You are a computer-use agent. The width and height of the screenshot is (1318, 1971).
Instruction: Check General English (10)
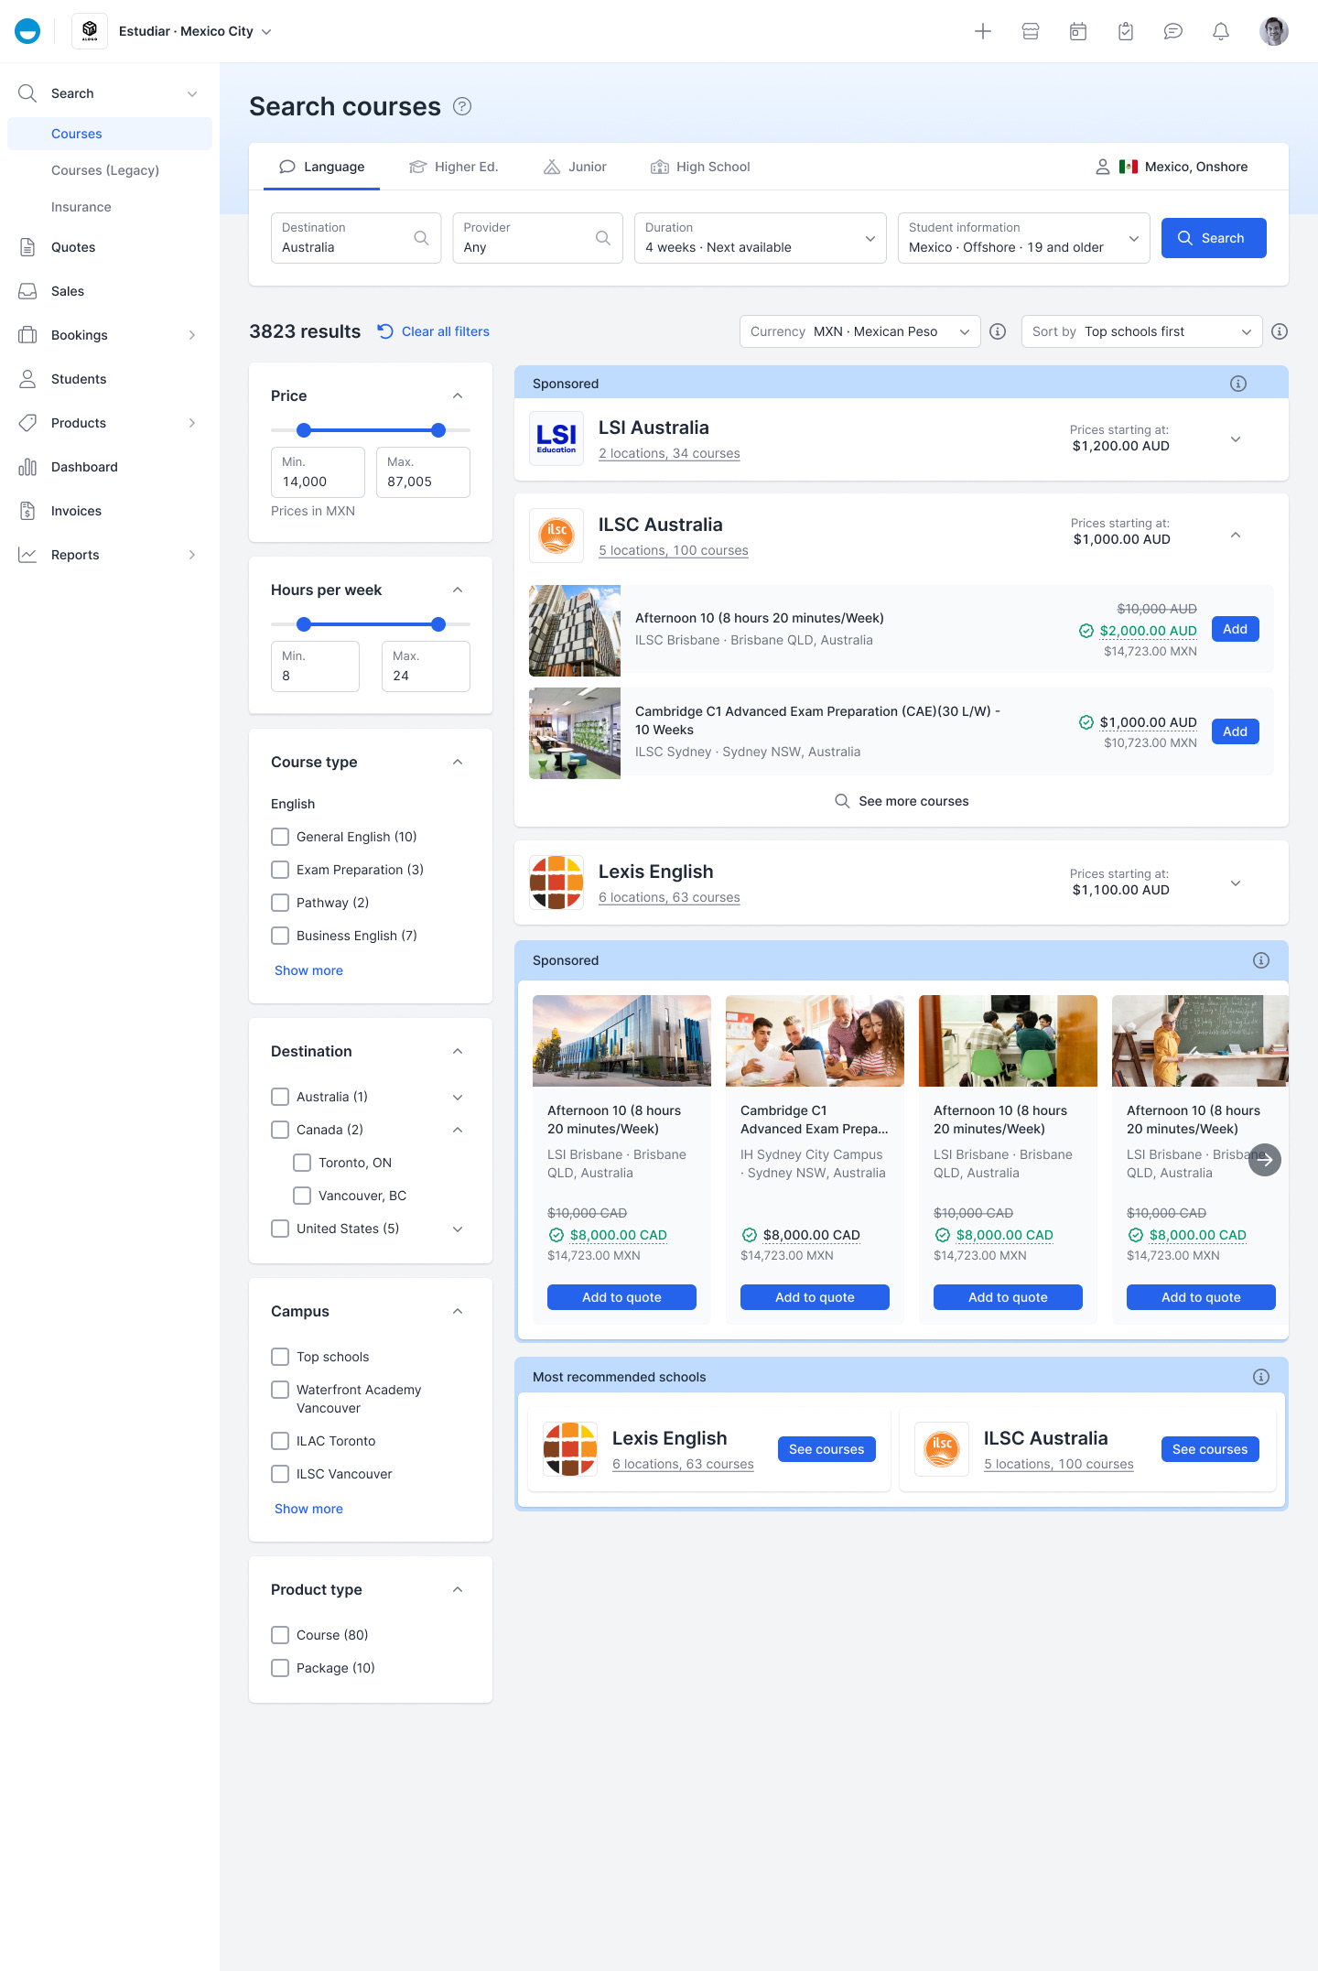pyautogui.click(x=280, y=837)
